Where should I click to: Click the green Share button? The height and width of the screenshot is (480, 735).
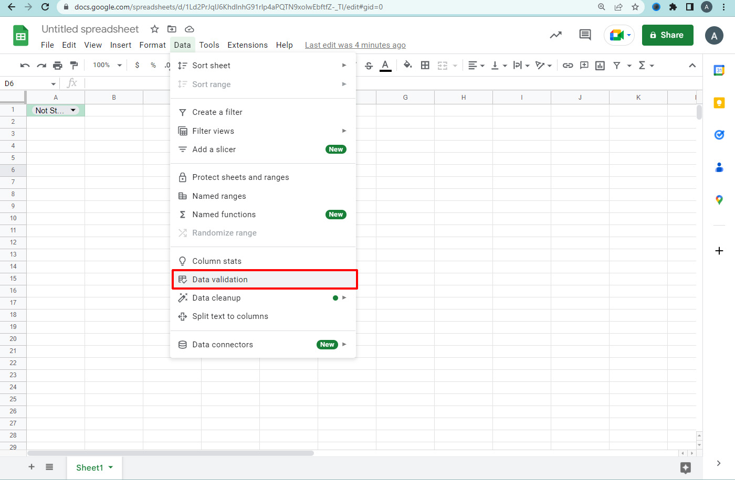(x=667, y=35)
